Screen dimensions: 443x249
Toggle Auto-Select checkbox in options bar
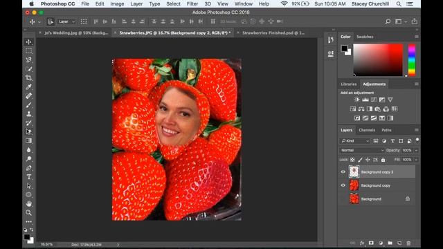[x=51, y=21]
